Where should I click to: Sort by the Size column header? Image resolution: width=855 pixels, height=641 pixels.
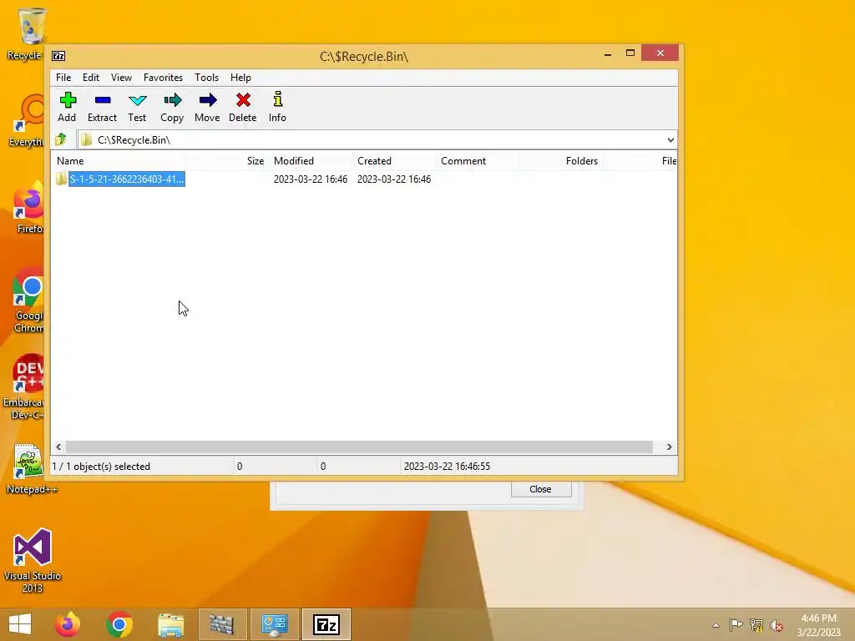point(226,161)
